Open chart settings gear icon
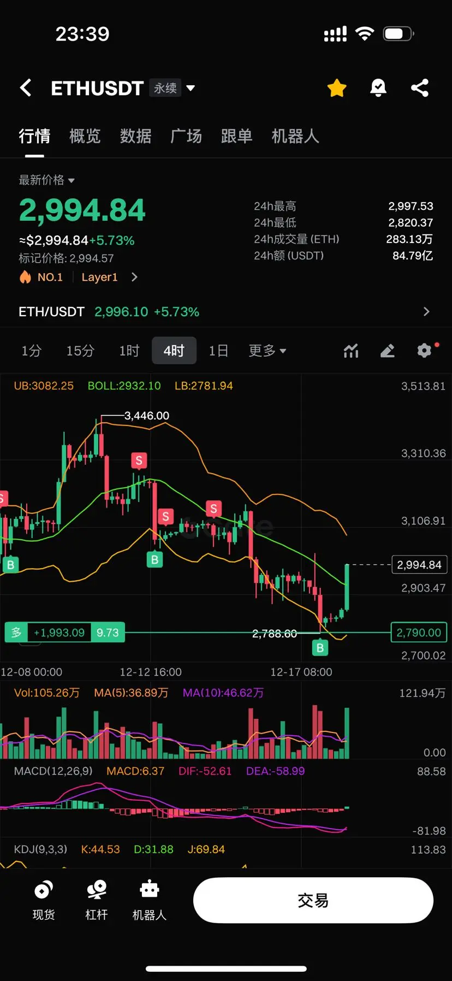Image resolution: width=452 pixels, height=981 pixels. click(x=425, y=351)
